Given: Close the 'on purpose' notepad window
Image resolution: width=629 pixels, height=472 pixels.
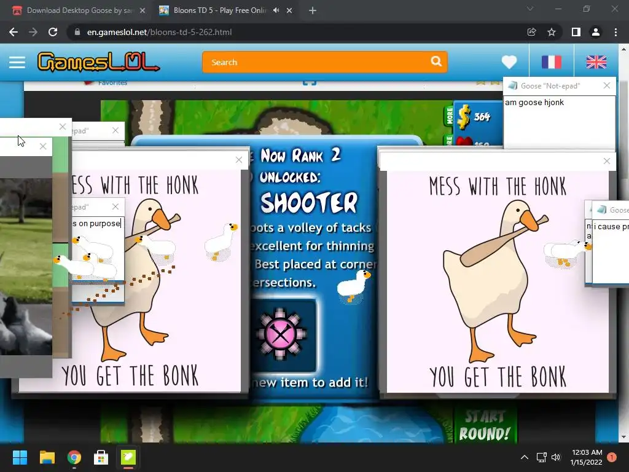Looking at the screenshot, I should tap(115, 206).
